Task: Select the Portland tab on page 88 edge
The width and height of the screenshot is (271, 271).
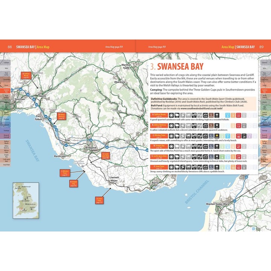Action: tap(6, 119)
